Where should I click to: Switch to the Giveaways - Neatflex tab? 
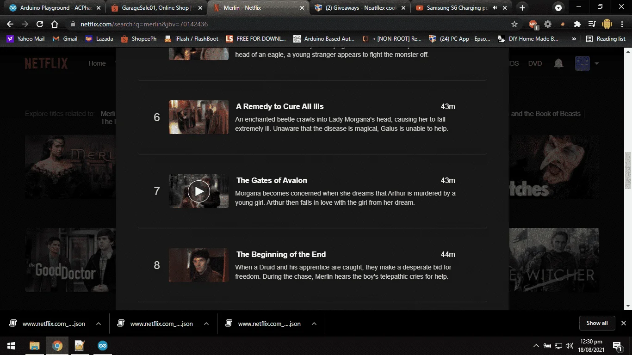(x=359, y=8)
